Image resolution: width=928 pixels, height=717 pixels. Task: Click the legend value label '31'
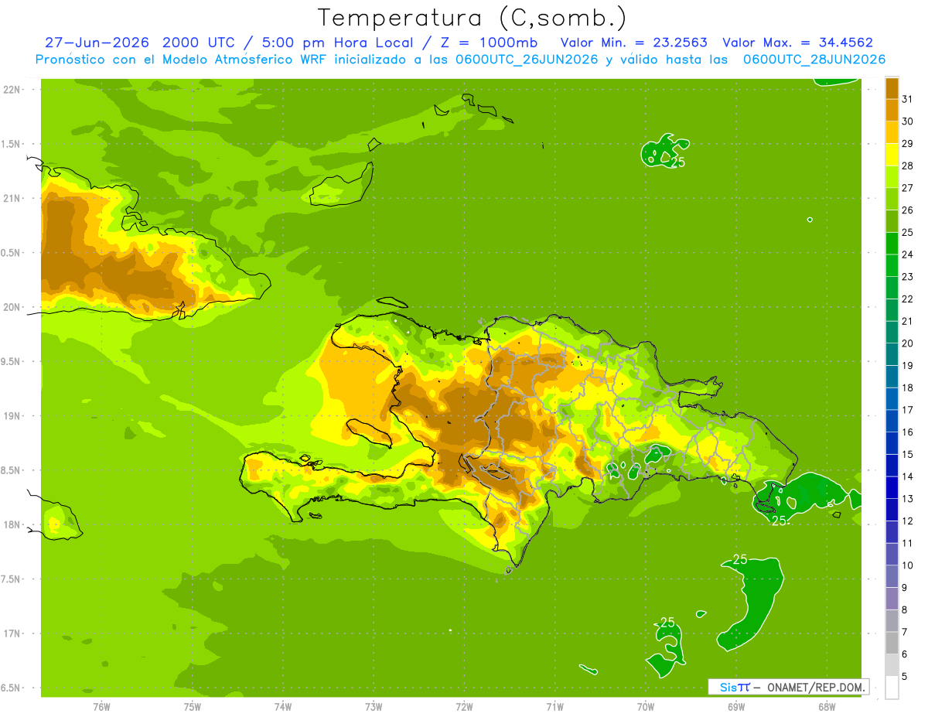point(908,99)
